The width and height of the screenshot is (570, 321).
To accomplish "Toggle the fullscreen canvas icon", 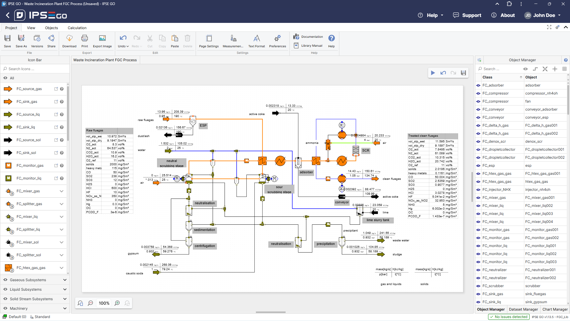I will [549, 27].
